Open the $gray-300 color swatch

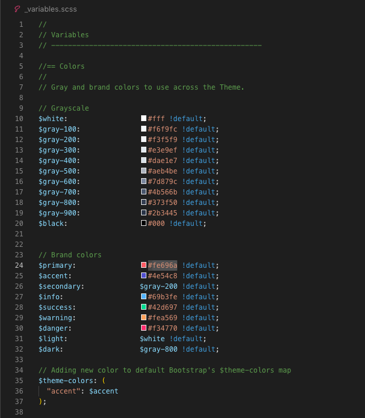(143, 150)
